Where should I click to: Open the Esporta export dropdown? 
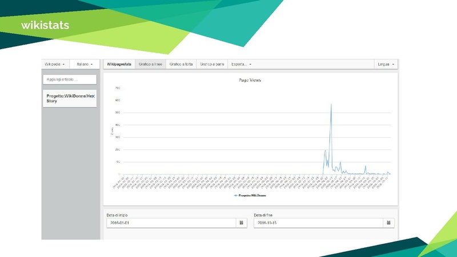click(240, 64)
